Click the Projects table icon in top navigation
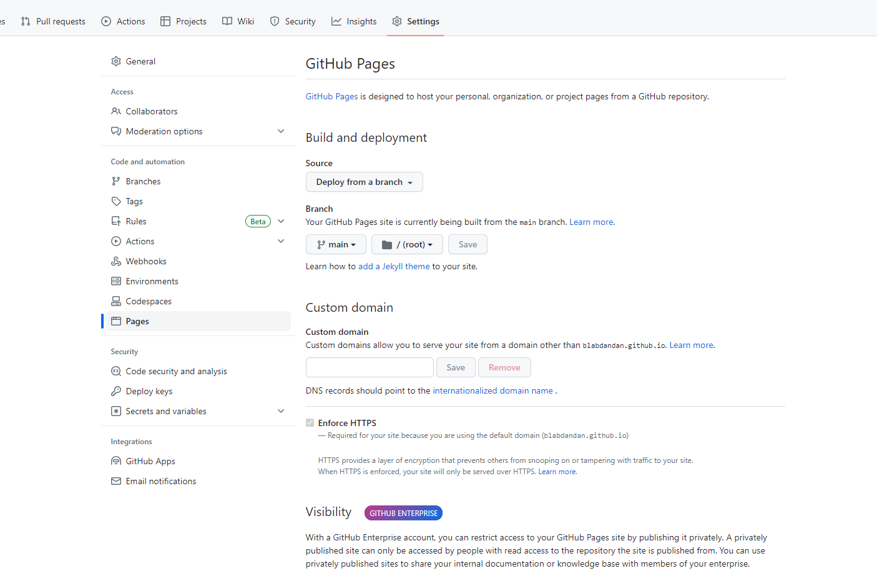The height and width of the screenshot is (571, 877). click(x=165, y=21)
